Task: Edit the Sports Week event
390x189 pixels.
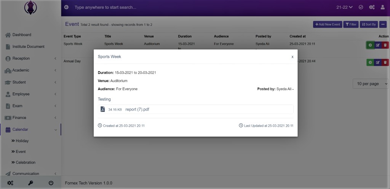Action: click(x=377, y=45)
